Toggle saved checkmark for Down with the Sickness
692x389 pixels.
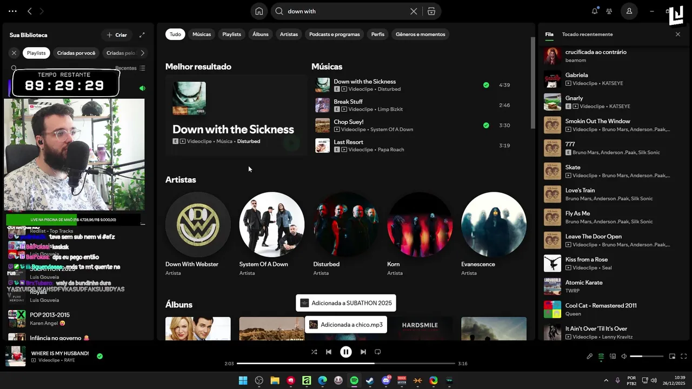click(x=486, y=85)
